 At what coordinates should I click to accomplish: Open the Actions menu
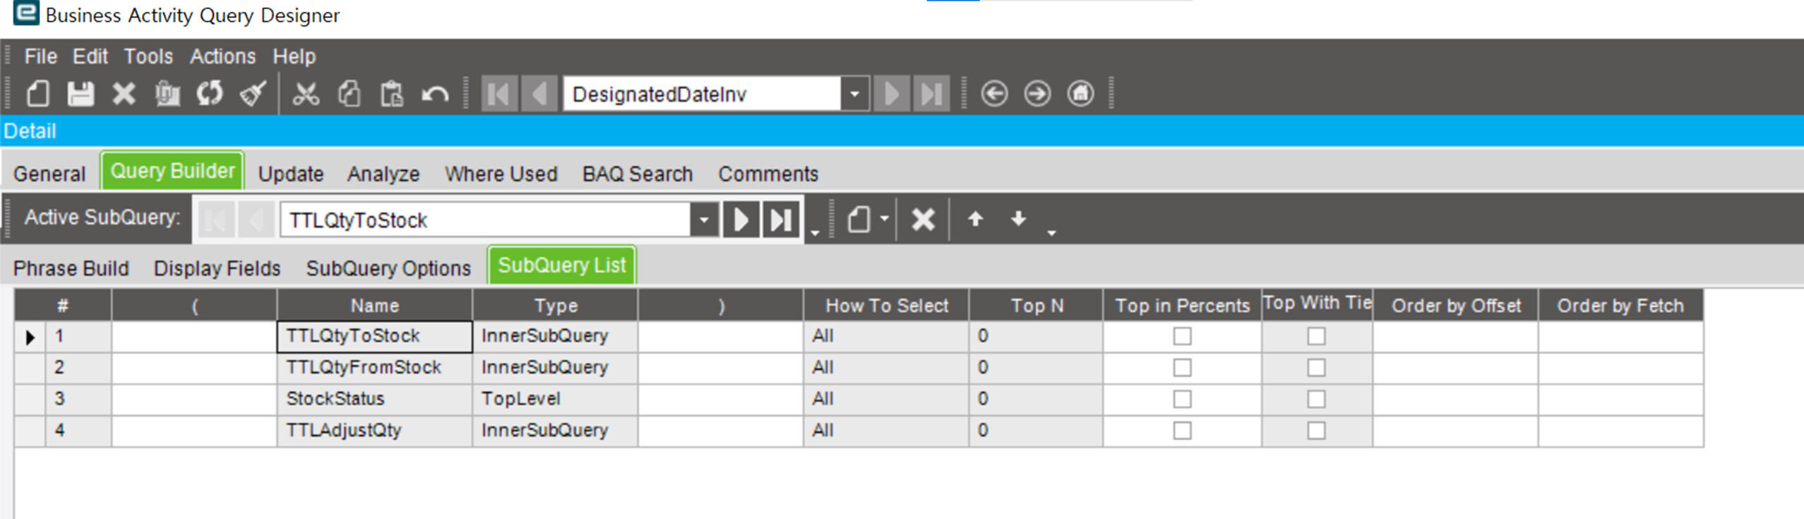click(x=222, y=56)
